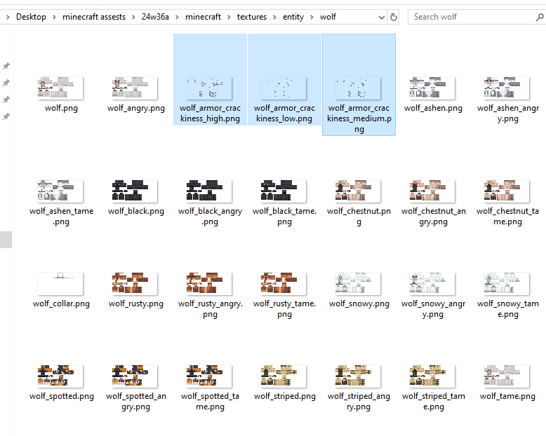
Task: Expand chevron after entity breadcrumb
Action: 312,17
